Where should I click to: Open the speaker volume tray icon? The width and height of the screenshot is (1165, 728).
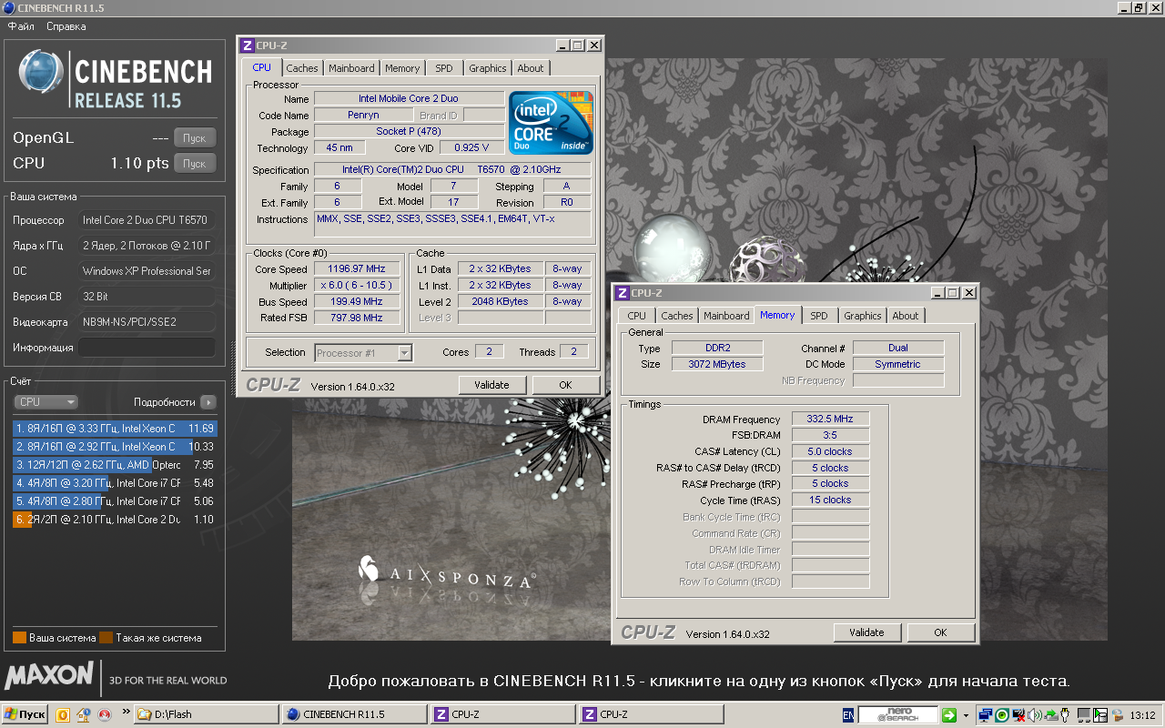click(x=1035, y=715)
